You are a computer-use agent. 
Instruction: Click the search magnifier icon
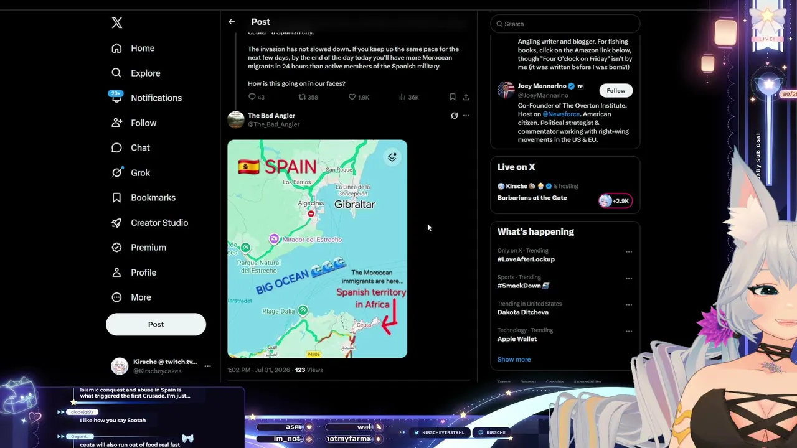[x=499, y=24]
